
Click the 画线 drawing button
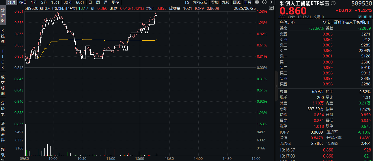[x=236, y=2]
